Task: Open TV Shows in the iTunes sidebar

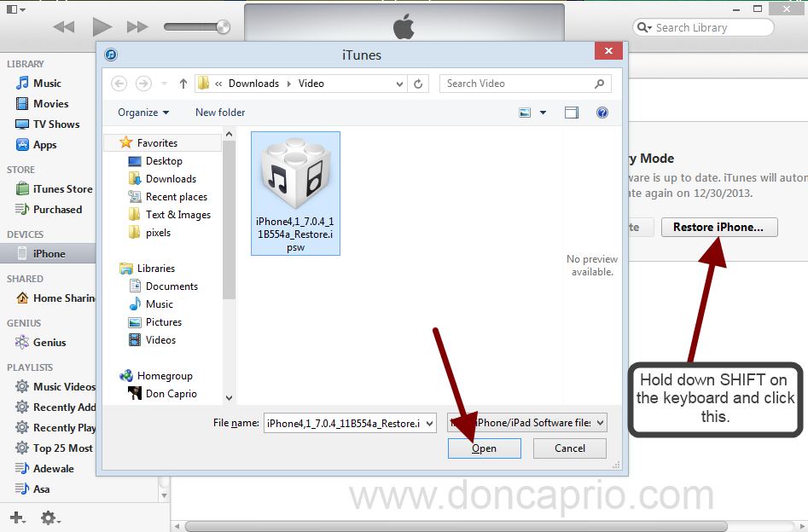Action: [x=56, y=124]
